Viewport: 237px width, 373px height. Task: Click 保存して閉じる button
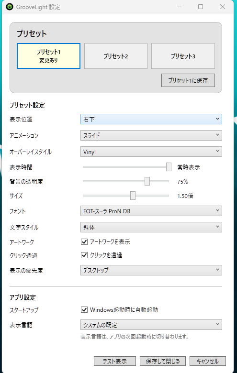(x=163, y=361)
